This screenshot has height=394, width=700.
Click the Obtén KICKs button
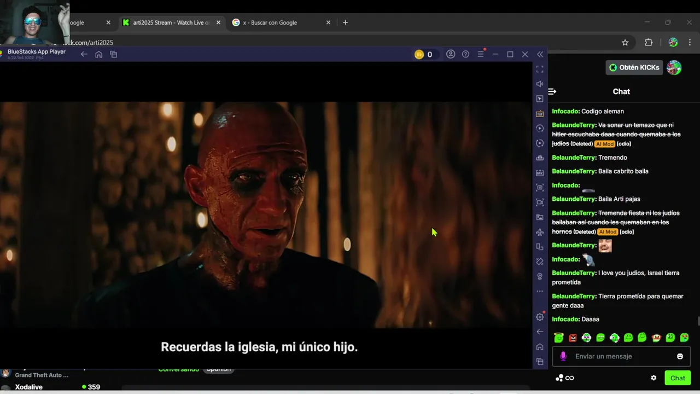634,67
